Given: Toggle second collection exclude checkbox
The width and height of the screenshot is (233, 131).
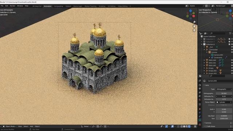Looking at the screenshot, I should click(x=229, y=41).
